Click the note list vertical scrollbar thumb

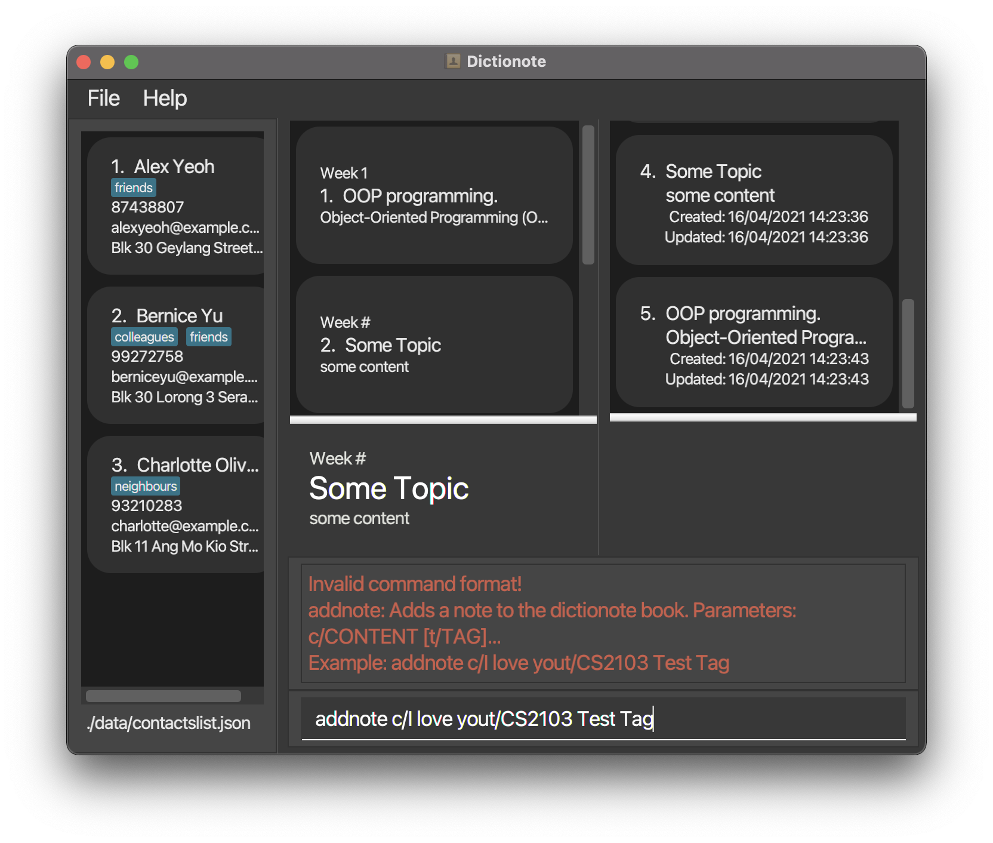click(x=908, y=353)
